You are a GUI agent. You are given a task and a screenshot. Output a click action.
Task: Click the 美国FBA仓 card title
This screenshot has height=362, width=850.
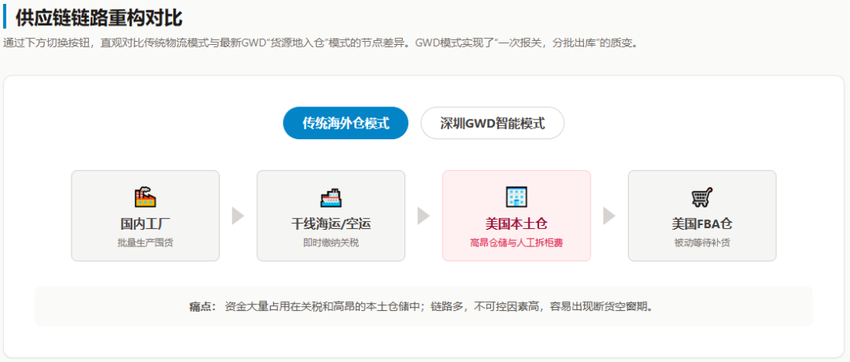coord(701,223)
